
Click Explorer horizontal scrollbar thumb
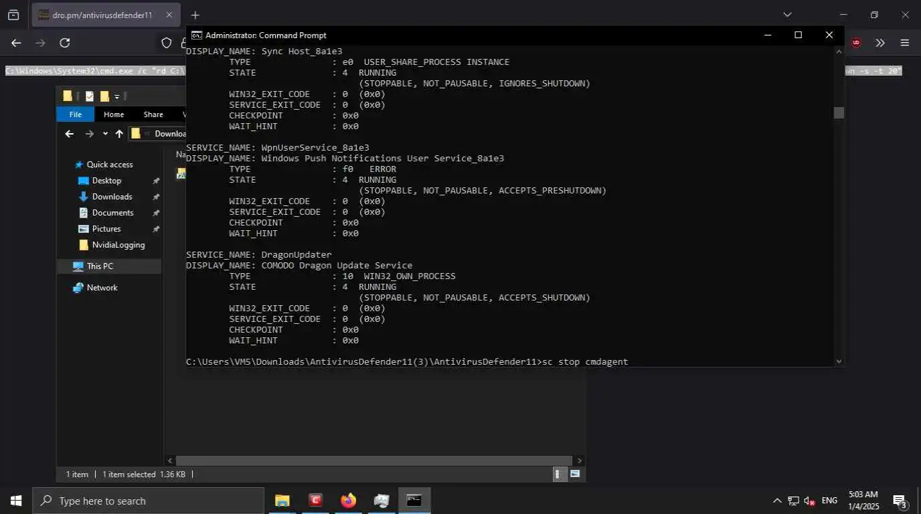pyautogui.click(x=374, y=460)
